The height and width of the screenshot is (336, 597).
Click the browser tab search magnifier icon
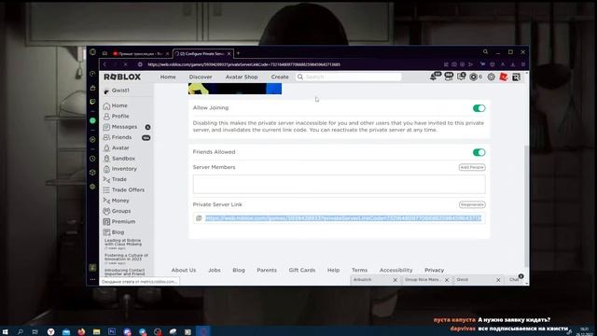(485, 52)
